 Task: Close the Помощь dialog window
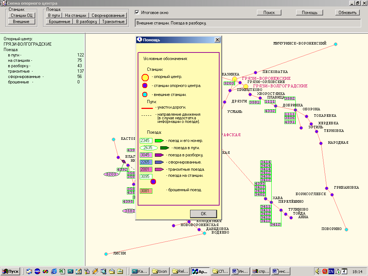point(217,40)
